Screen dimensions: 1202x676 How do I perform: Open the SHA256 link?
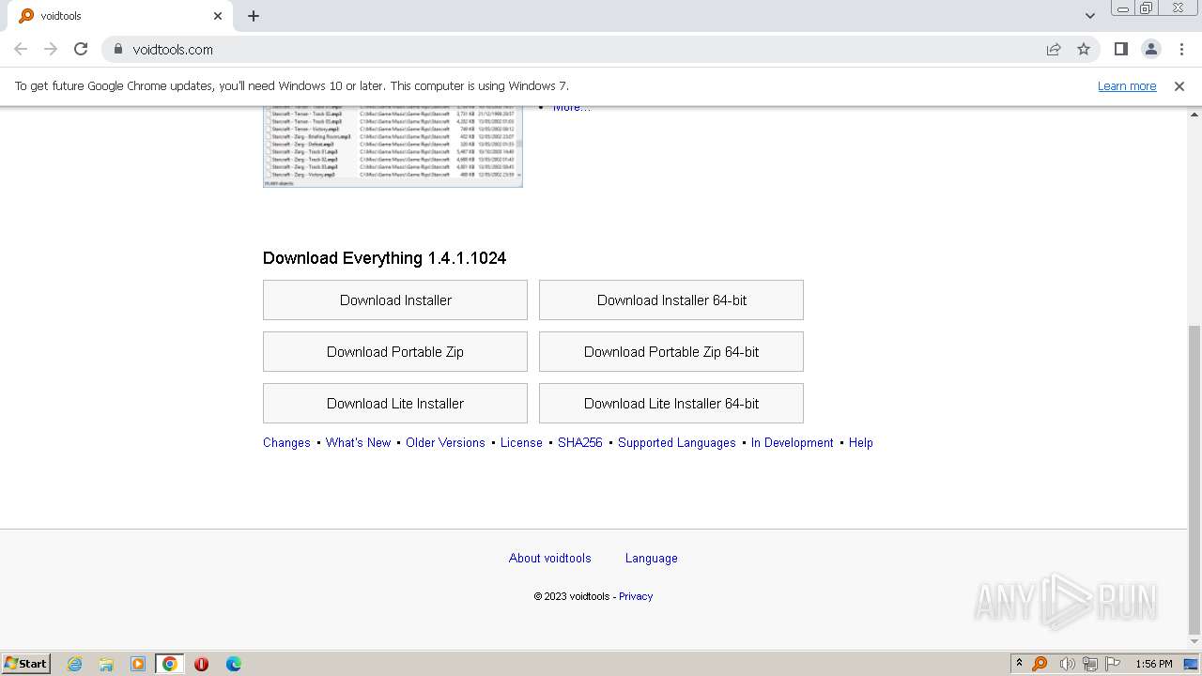tap(580, 443)
